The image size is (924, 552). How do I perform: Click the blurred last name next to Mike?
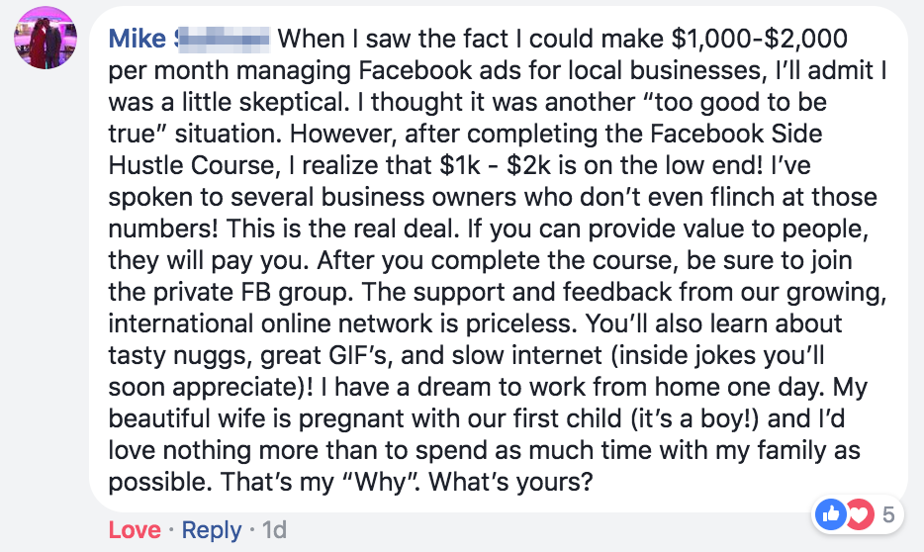[x=222, y=39]
